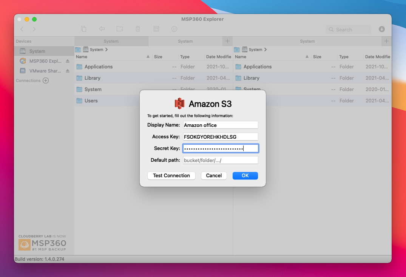Add a new connection with plus icon
406x277 pixels.
click(x=46, y=80)
